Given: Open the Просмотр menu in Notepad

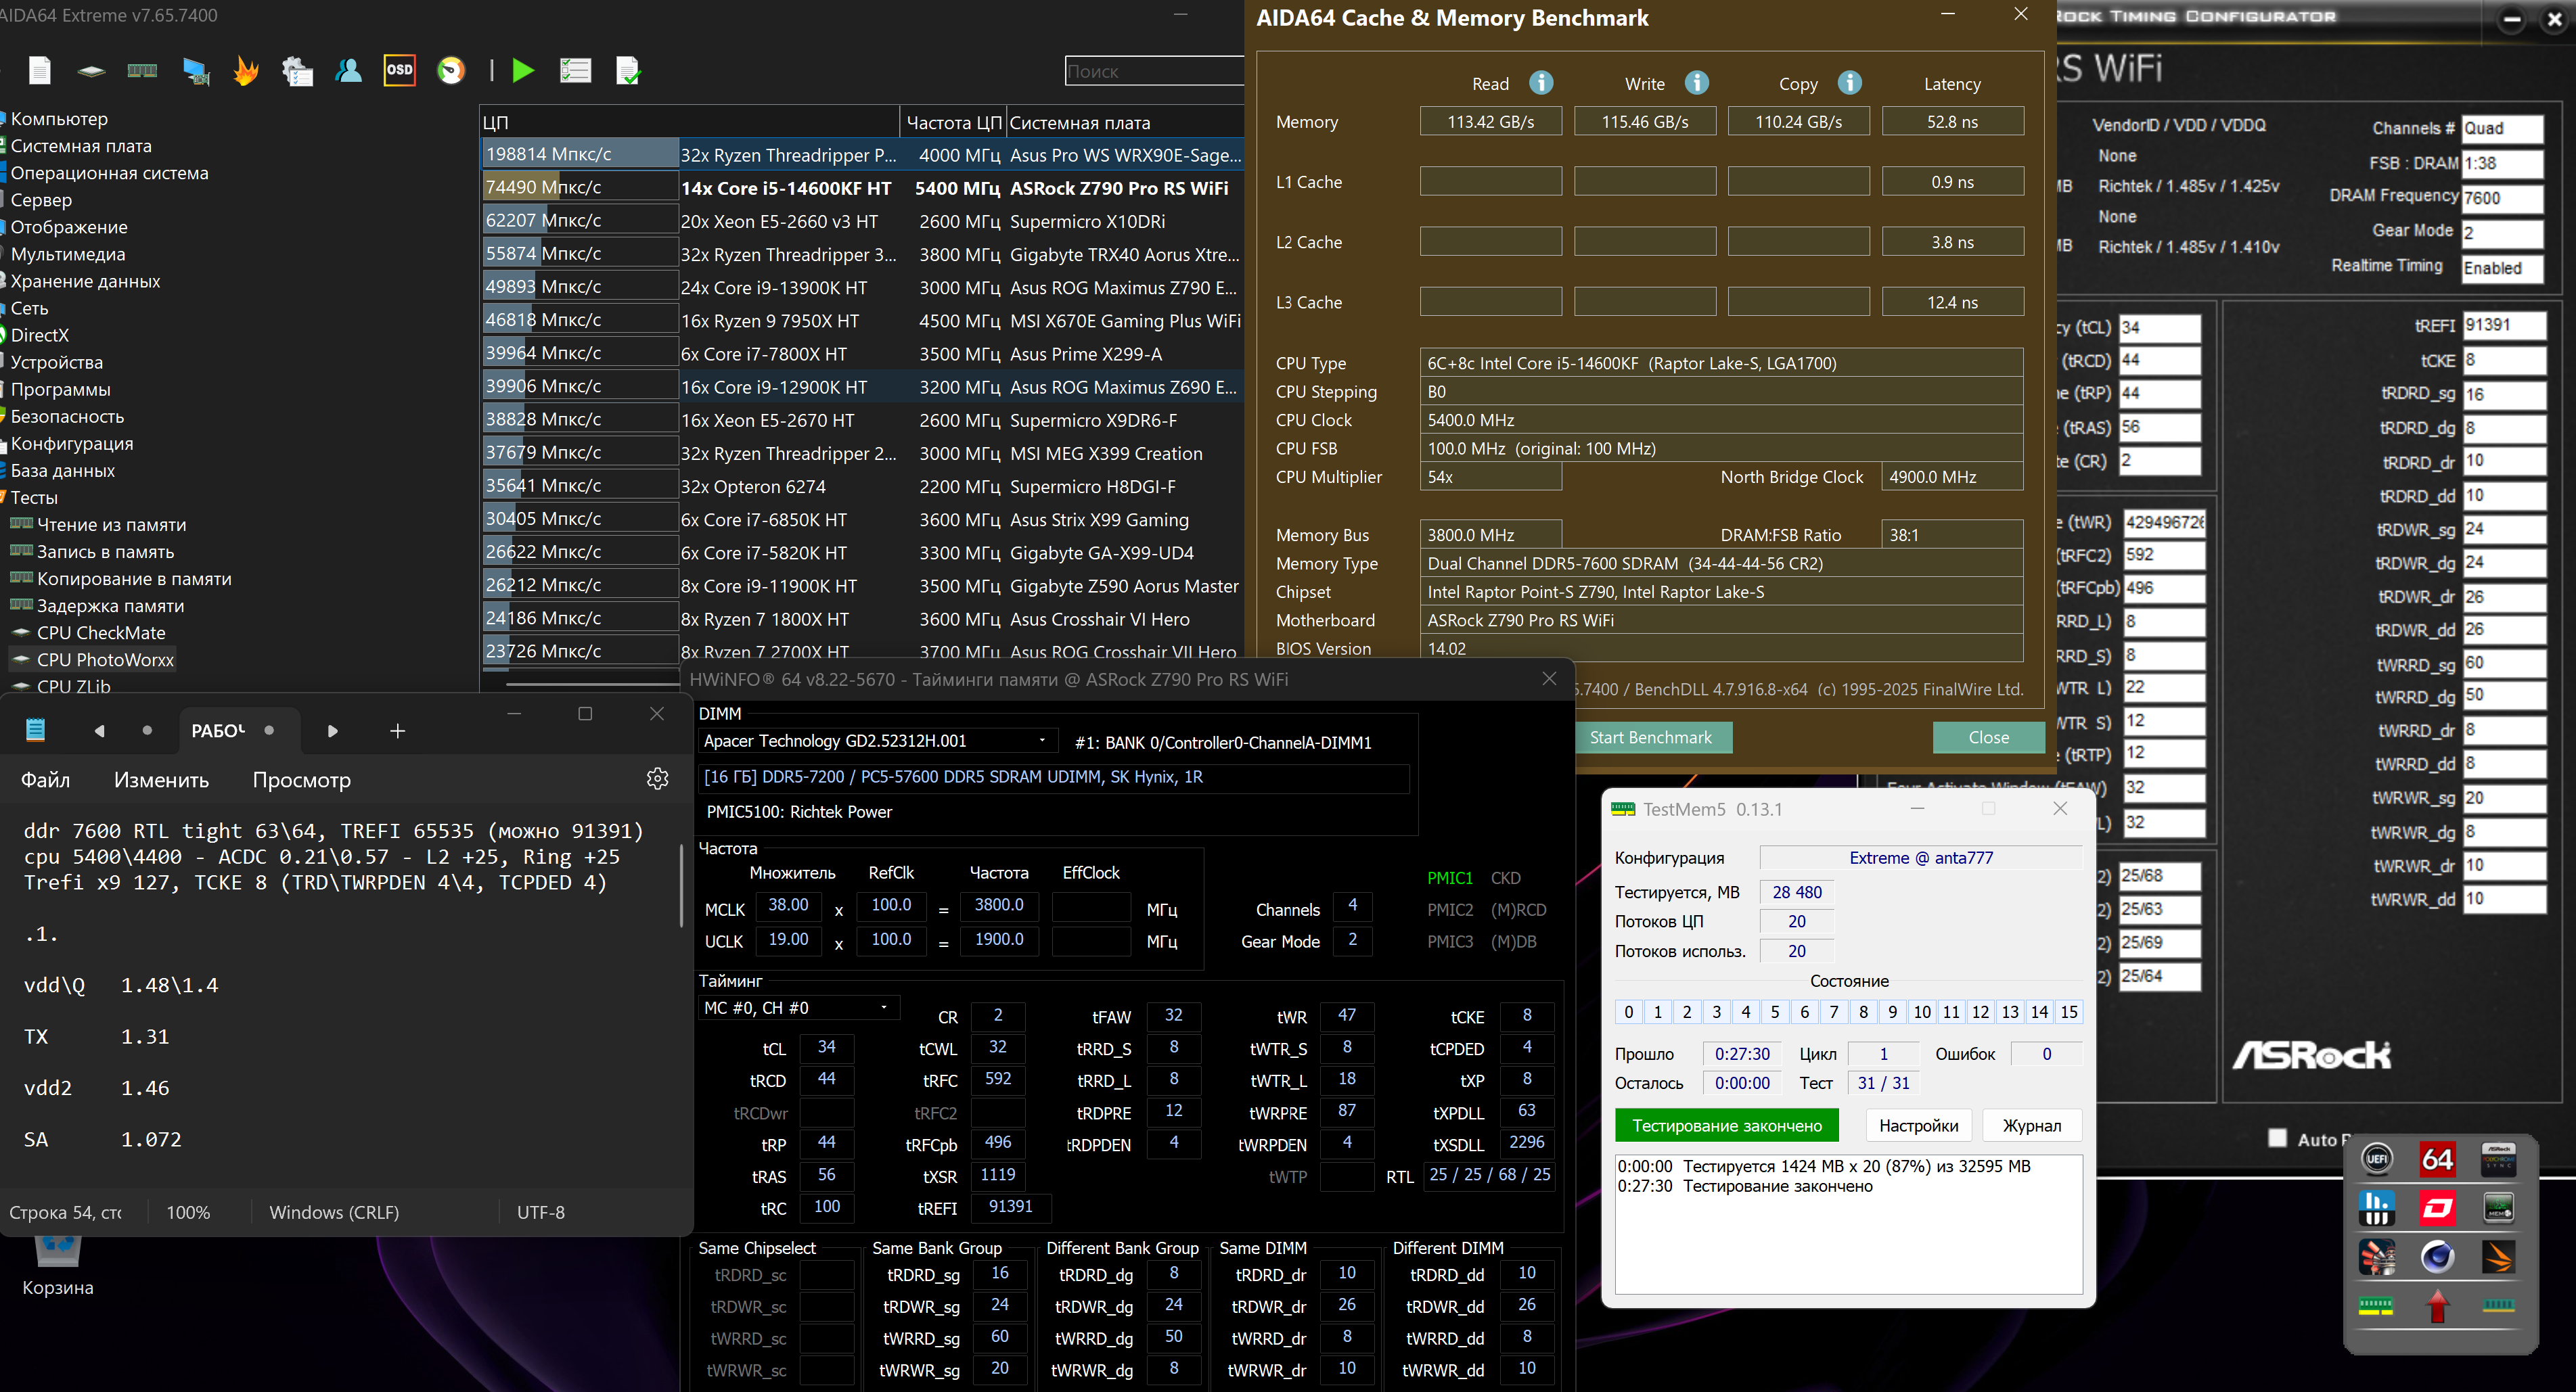Looking at the screenshot, I should pos(301,779).
